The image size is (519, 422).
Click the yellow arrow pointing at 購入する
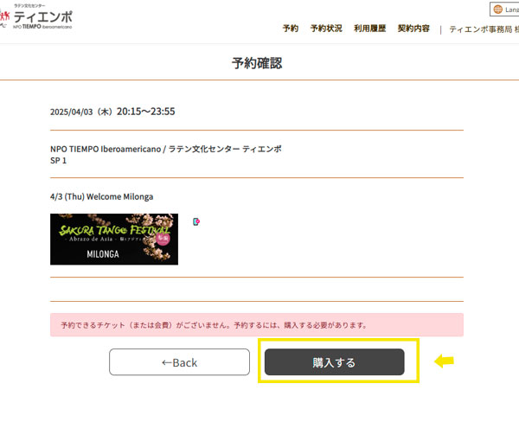coord(445,361)
